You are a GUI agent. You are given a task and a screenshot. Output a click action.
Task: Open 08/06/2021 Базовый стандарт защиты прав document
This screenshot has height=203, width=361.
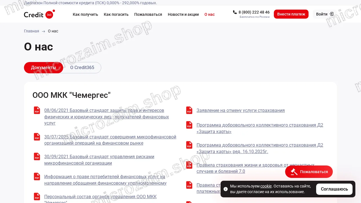click(x=107, y=117)
